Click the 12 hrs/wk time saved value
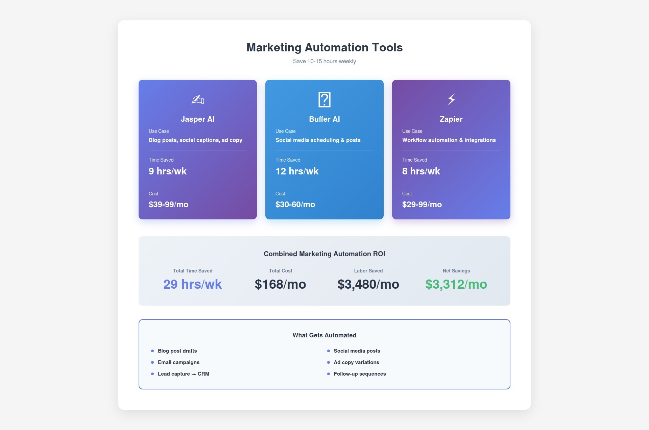The height and width of the screenshot is (430, 649). coord(297,171)
